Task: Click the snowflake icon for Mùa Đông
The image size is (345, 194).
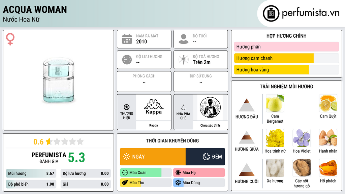Action: [x=178, y=183]
